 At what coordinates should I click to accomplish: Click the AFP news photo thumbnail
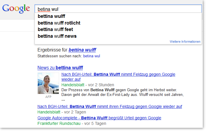[x=48, y=83]
